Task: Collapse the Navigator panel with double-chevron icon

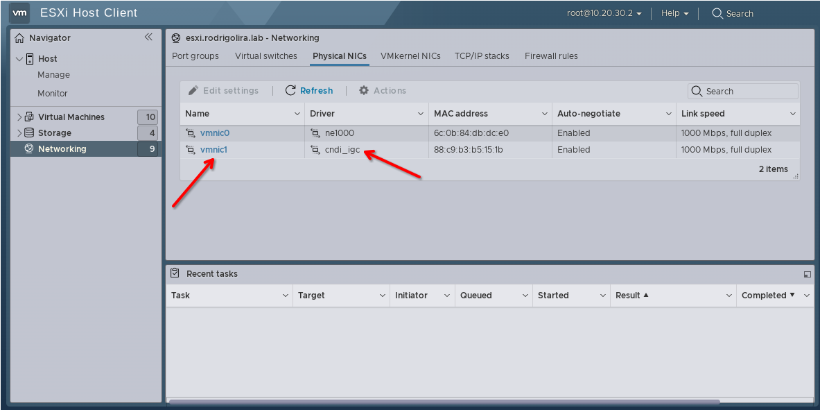Action: coord(148,37)
